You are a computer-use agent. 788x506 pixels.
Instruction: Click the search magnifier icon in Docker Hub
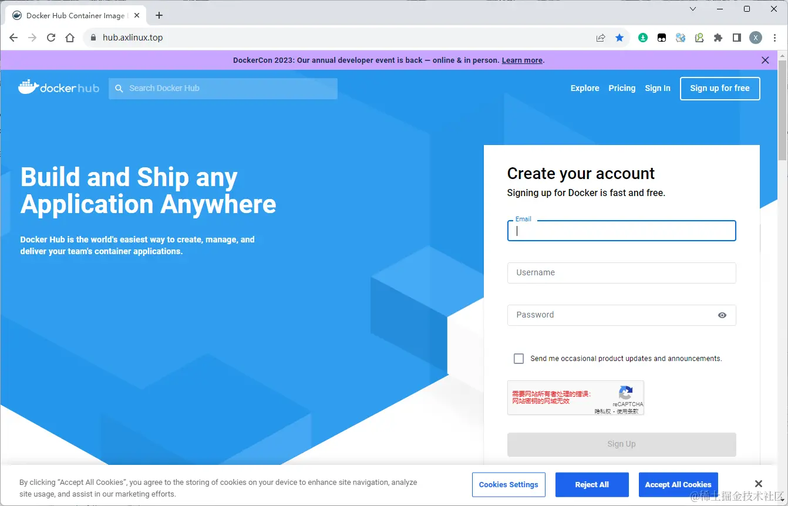click(x=119, y=88)
